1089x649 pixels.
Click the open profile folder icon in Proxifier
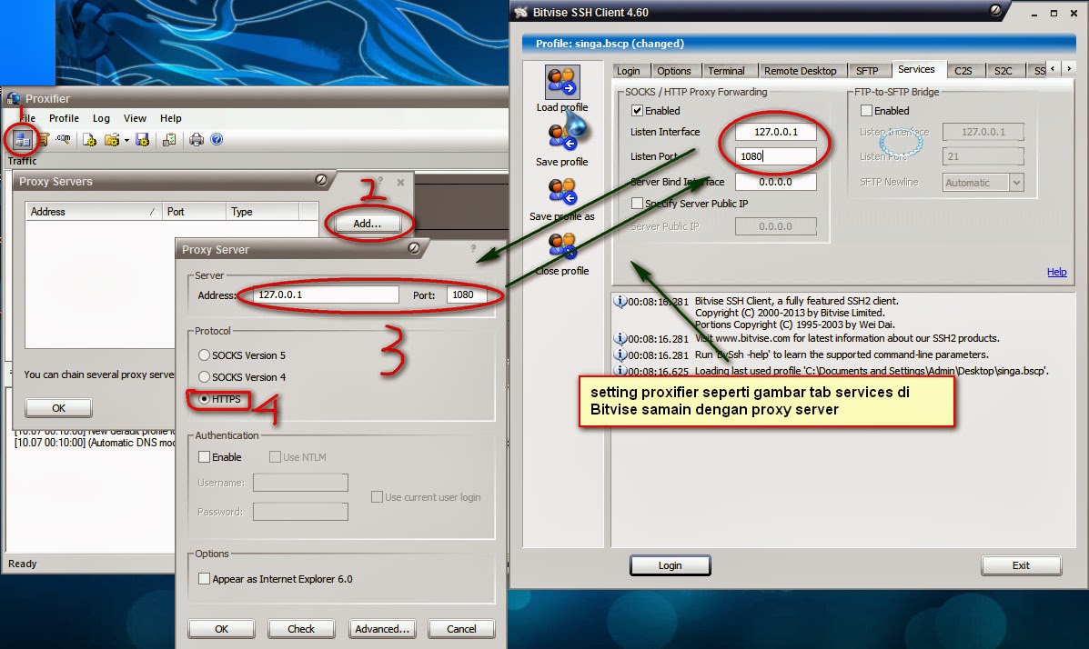111,139
